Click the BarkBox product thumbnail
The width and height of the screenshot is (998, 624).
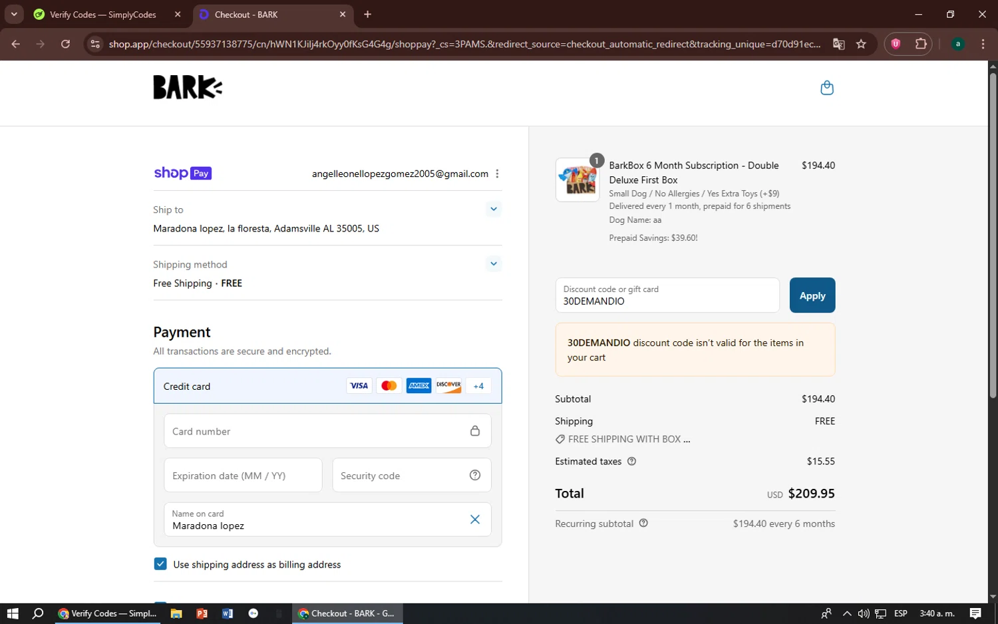click(578, 180)
